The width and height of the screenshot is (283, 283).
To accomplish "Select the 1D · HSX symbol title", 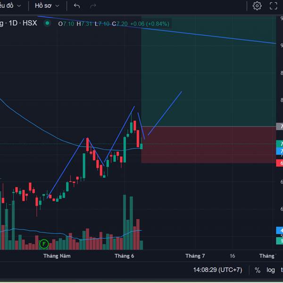I will 23,23.
